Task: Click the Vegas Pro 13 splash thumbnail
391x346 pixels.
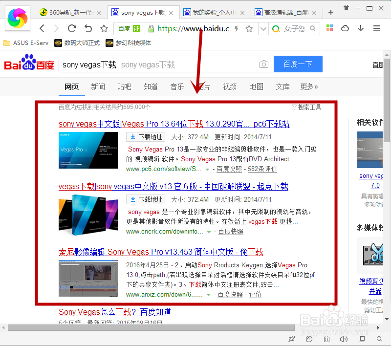Action: pos(88,150)
